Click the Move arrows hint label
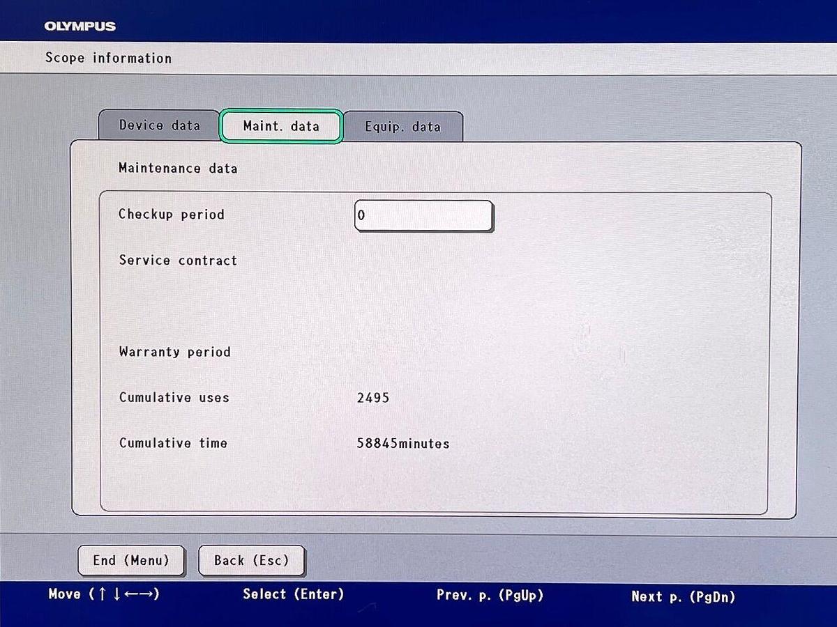This screenshot has width=837, height=627. tap(104, 594)
